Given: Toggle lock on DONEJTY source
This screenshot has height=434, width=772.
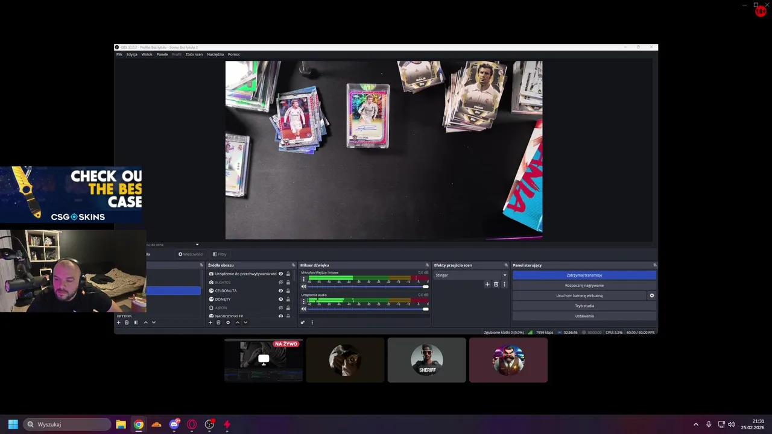Looking at the screenshot, I should coord(288,299).
